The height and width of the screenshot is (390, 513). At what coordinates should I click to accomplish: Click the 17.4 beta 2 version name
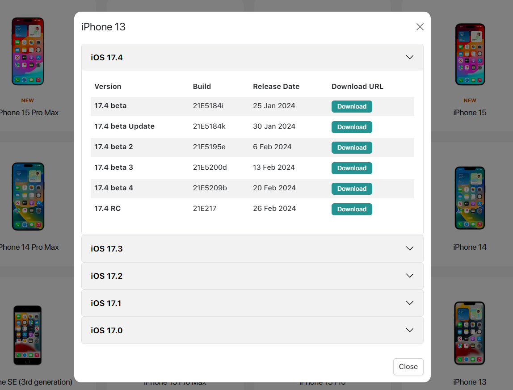pyautogui.click(x=114, y=147)
